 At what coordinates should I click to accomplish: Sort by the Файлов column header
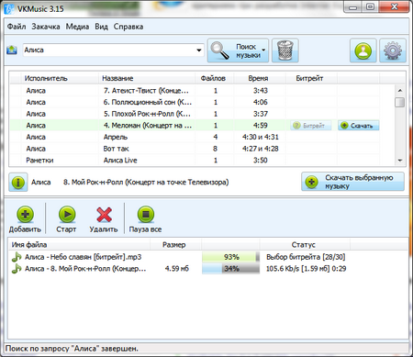214,78
